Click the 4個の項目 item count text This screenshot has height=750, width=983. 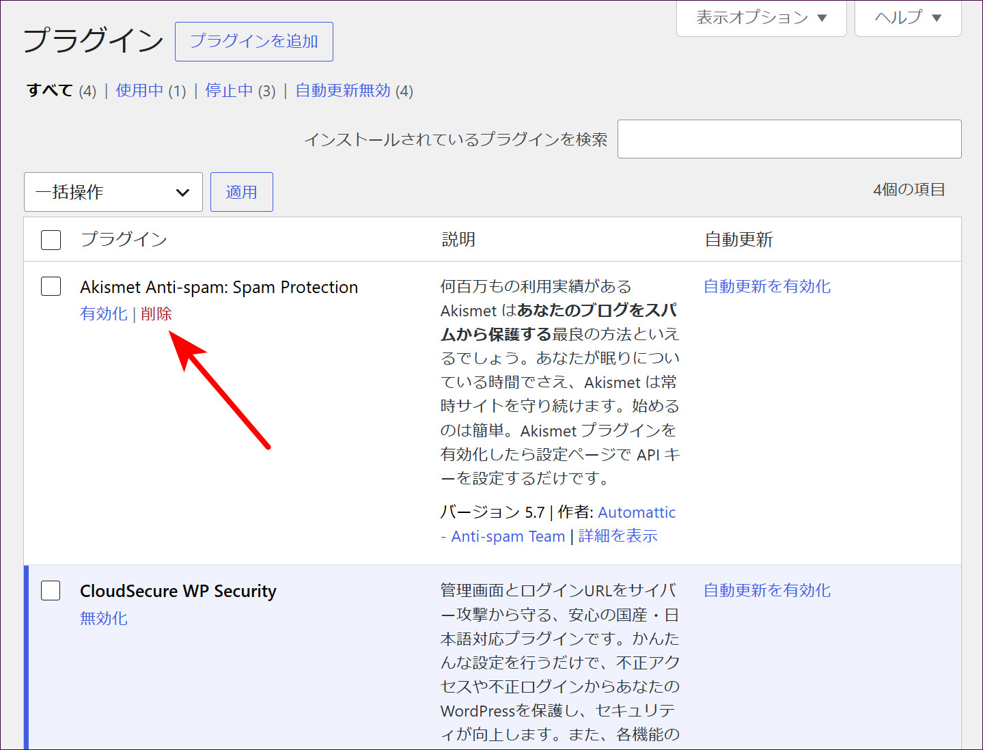[909, 189]
